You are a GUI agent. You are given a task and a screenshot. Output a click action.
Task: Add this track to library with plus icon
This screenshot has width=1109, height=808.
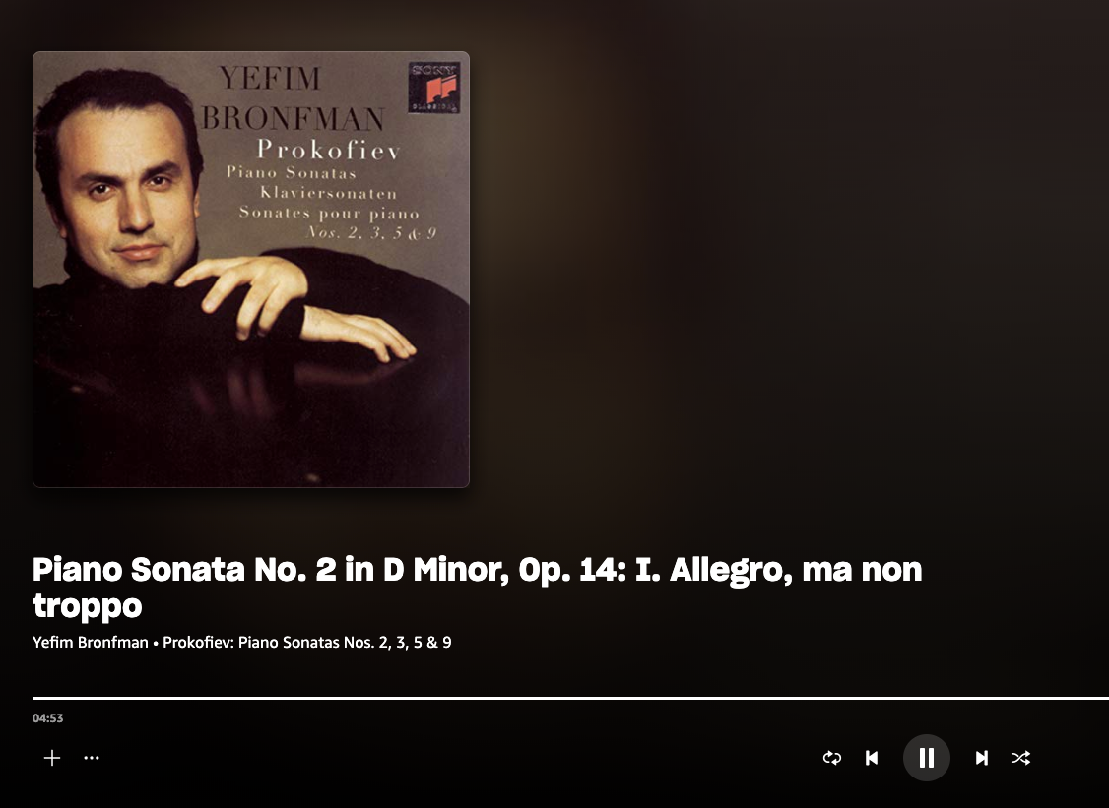[x=51, y=758]
